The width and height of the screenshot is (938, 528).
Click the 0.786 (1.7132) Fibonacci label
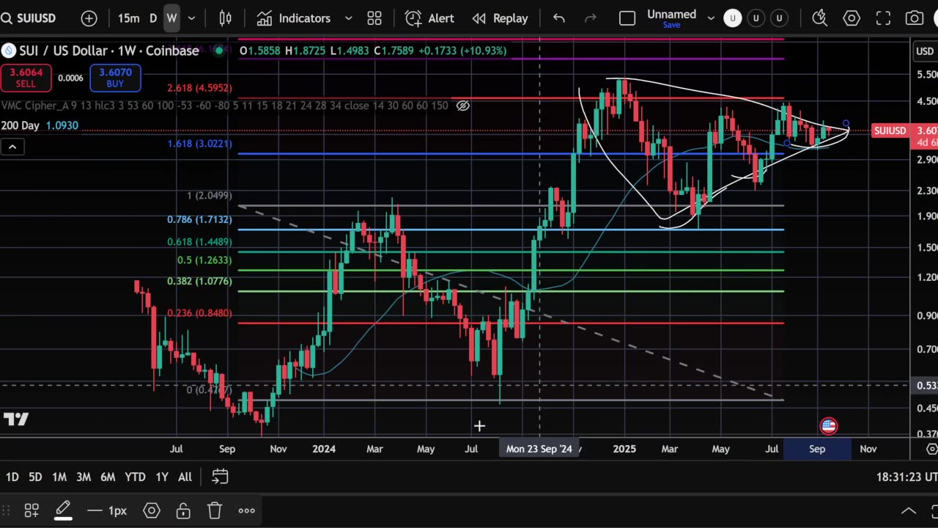click(199, 220)
